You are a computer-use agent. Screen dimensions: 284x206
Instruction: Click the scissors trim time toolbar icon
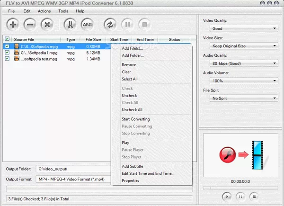click(70, 25)
